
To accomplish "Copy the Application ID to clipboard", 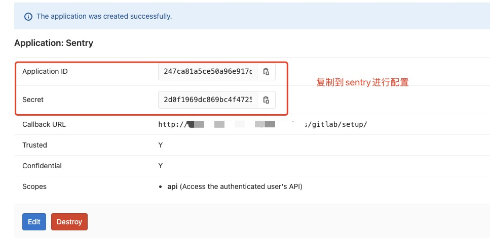I will 266,72.
